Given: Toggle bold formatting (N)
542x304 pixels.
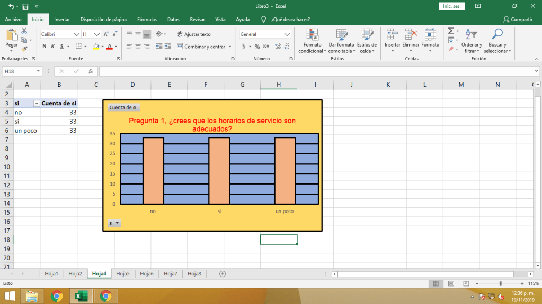Looking at the screenshot, I should tap(45, 47).
